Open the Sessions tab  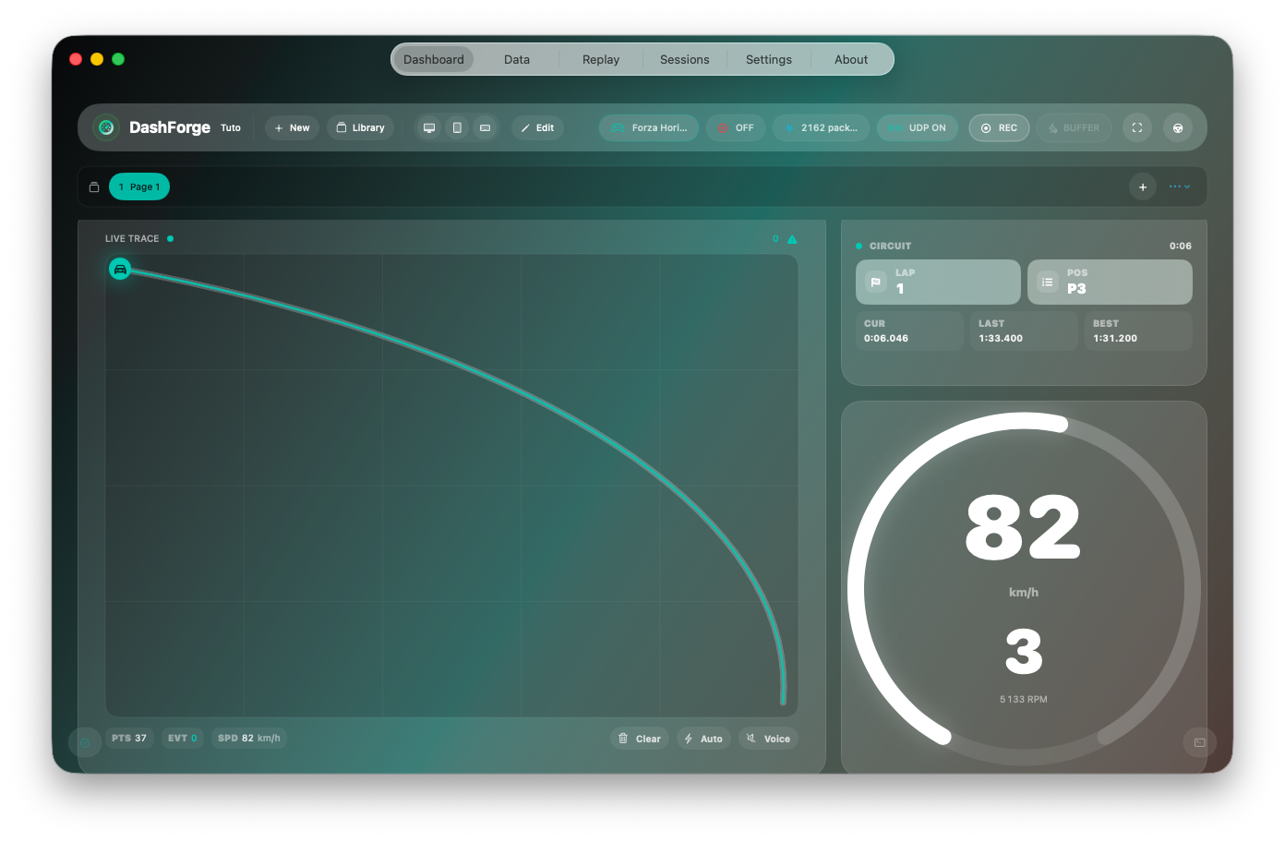pyautogui.click(x=685, y=59)
